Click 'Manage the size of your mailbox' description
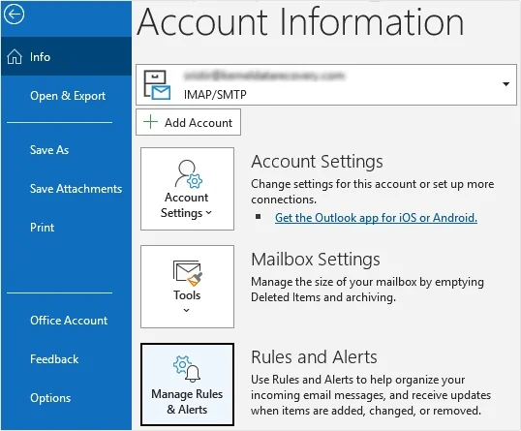The image size is (521, 431). point(367,290)
